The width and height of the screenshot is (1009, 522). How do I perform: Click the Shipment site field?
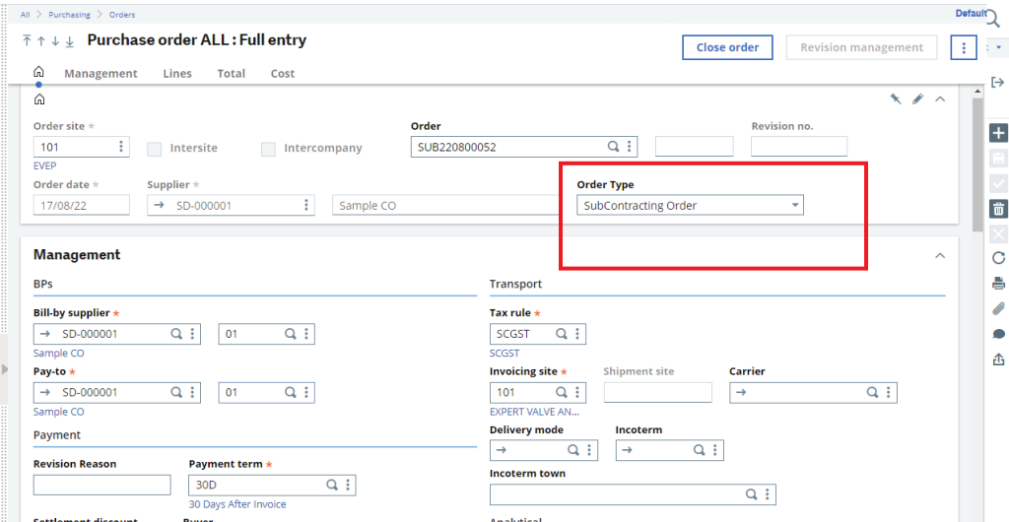(x=658, y=392)
